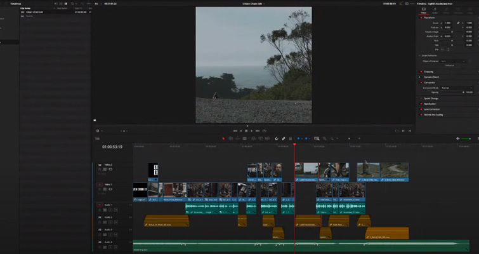Toggle Position Lock padlock in toolbar
The width and height of the screenshot is (479, 254).
(x=290, y=139)
